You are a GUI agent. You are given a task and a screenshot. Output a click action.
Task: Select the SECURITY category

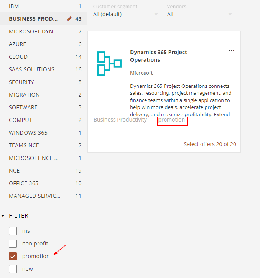[x=44, y=82]
